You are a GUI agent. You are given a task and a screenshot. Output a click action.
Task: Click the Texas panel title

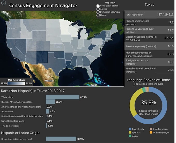149,5
